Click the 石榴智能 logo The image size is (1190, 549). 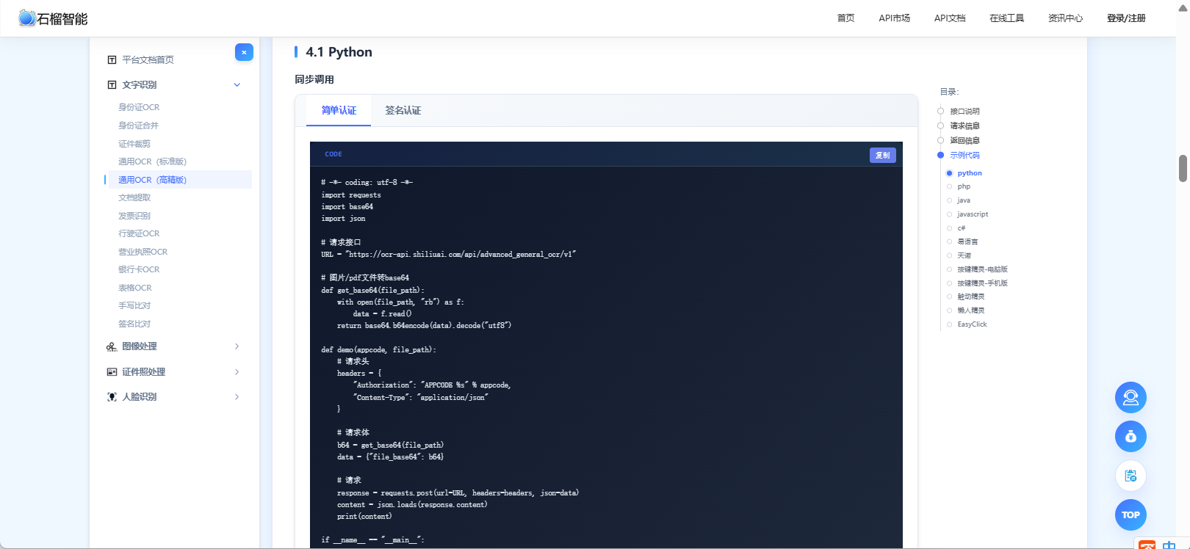point(53,18)
